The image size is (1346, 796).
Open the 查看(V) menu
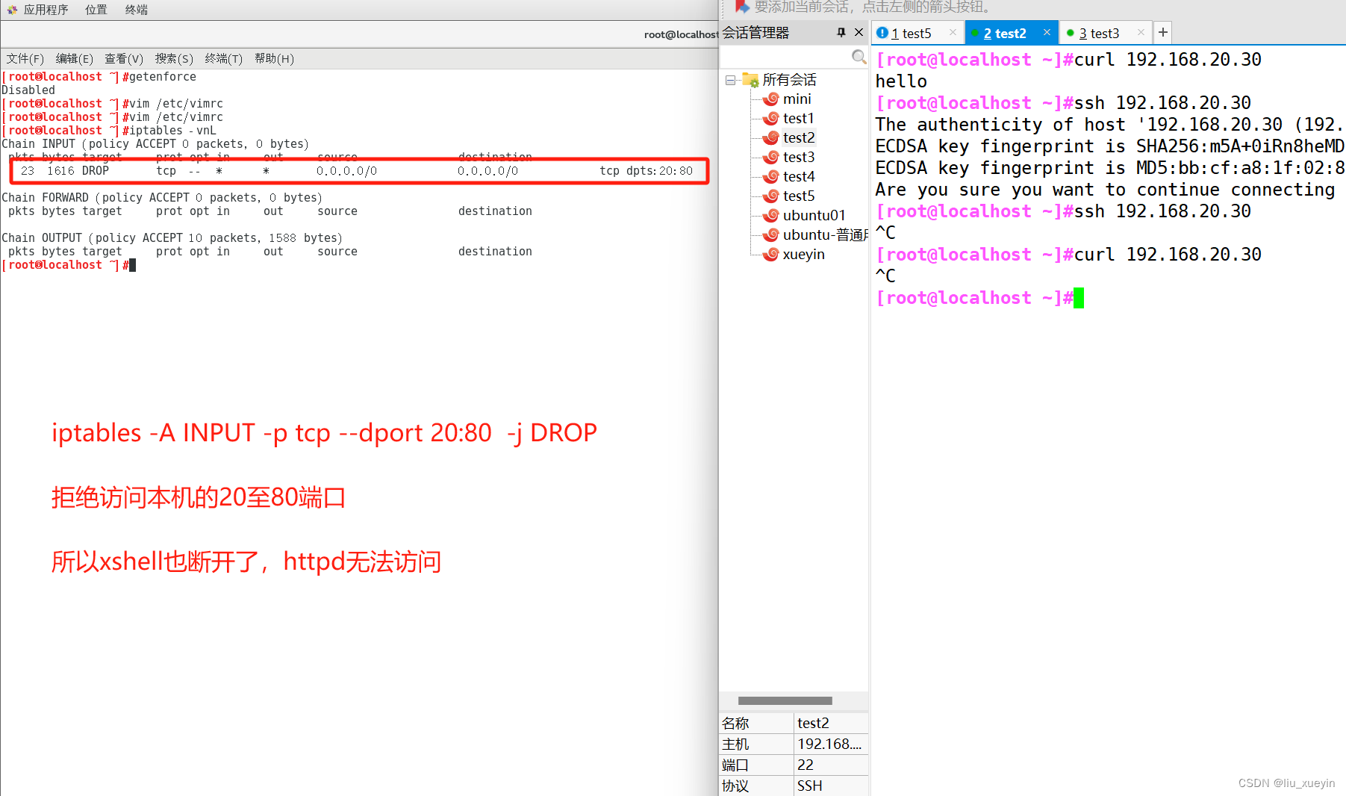pos(123,58)
